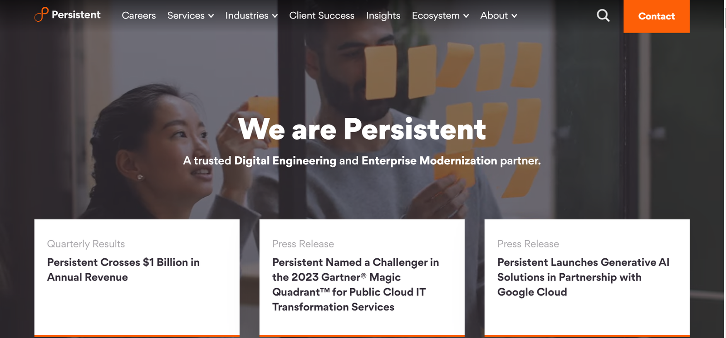Expand the Industries dropdown chevron

point(275,16)
